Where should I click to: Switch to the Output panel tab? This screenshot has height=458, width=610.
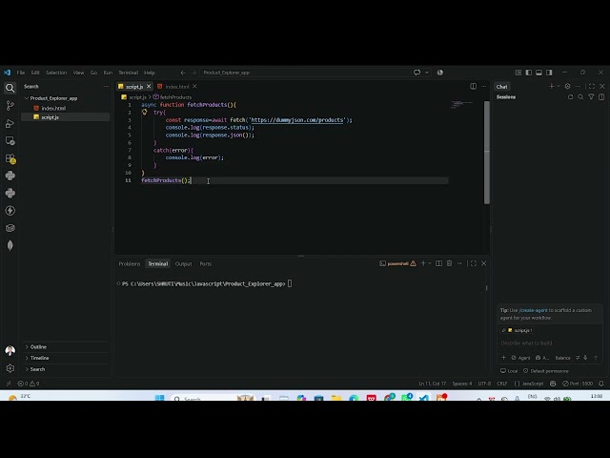click(x=184, y=263)
